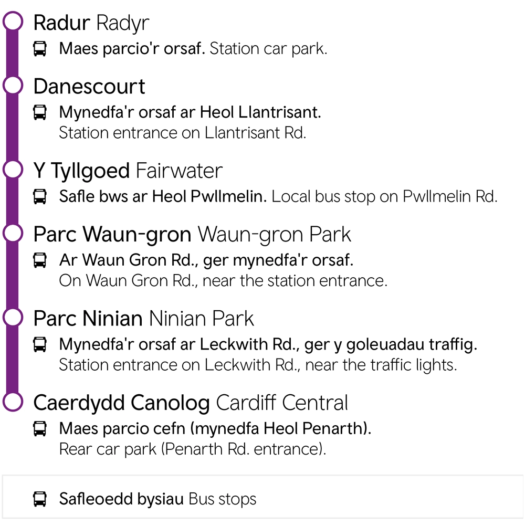Click the Parc Ninian Ninian Park heading
Screen dimensions: 525x526
[x=144, y=319]
